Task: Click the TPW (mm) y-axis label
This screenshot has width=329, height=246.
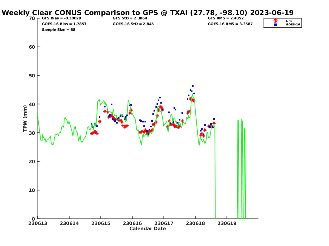Action: pyautogui.click(x=25, y=118)
